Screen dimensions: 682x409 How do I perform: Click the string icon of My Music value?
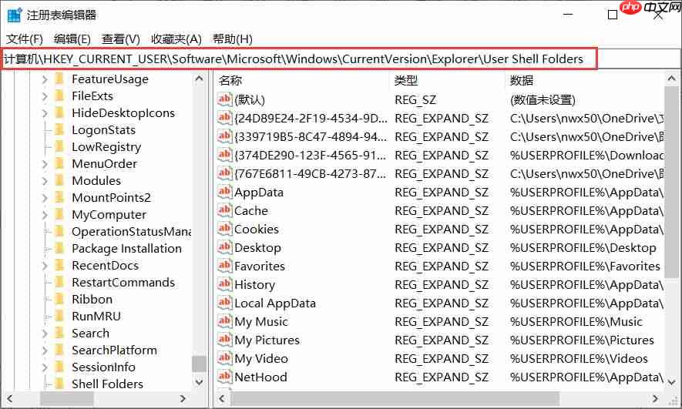(x=224, y=321)
